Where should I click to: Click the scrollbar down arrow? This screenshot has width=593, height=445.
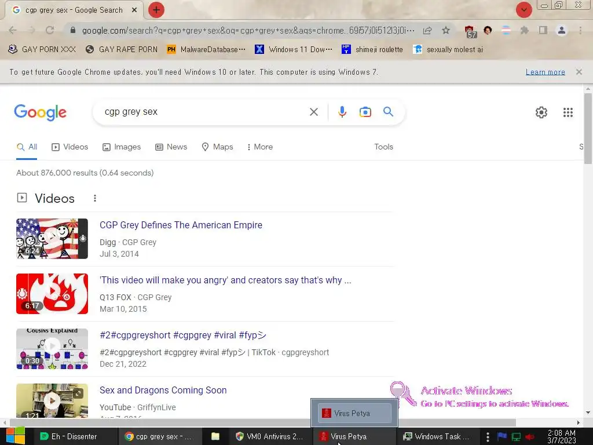588,413
